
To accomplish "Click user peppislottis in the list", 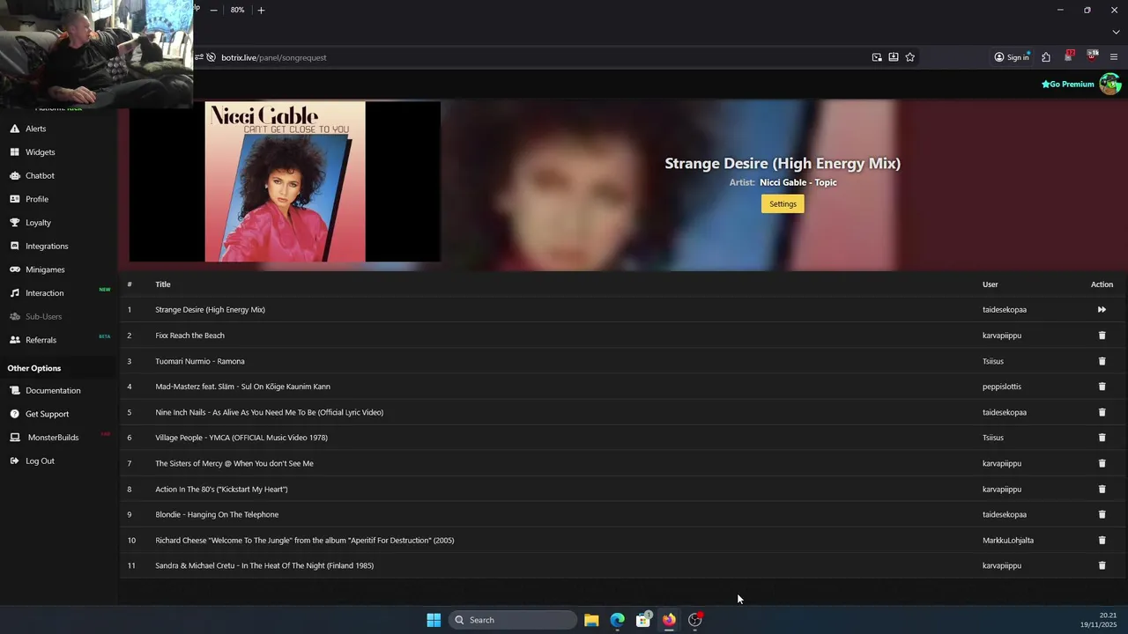I will click(1002, 387).
